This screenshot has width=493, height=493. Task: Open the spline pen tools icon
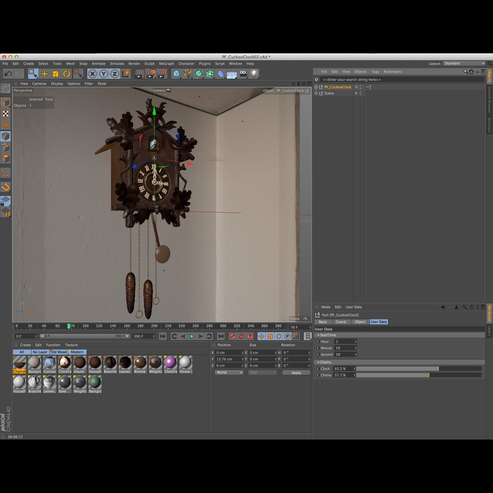pos(188,74)
